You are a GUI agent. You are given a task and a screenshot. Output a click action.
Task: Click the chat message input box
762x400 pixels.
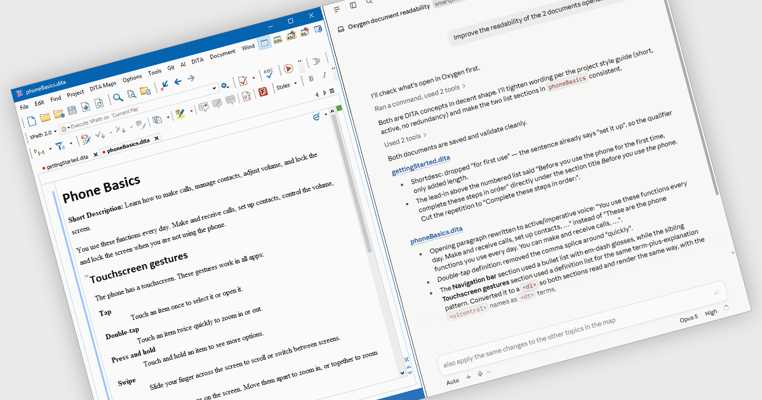pos(582,330)
